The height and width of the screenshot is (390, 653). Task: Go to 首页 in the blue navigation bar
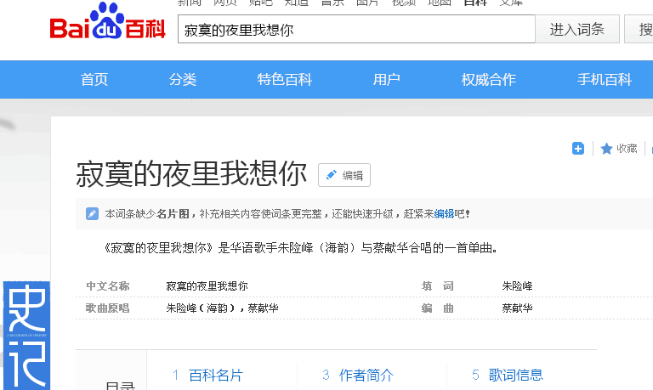pos(94,80)
